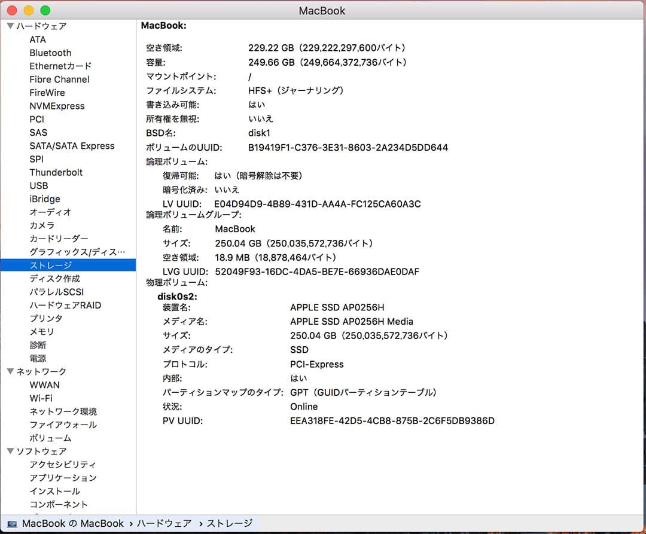Select Thunderbolt in the sidebar
646x534 pixels.
pos(56,172)
